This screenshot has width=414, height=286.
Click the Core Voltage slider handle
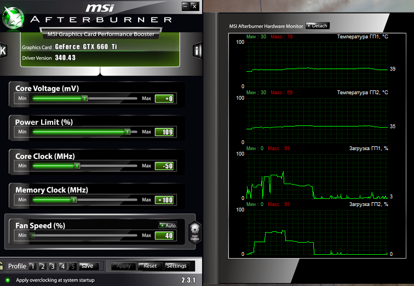84,98
